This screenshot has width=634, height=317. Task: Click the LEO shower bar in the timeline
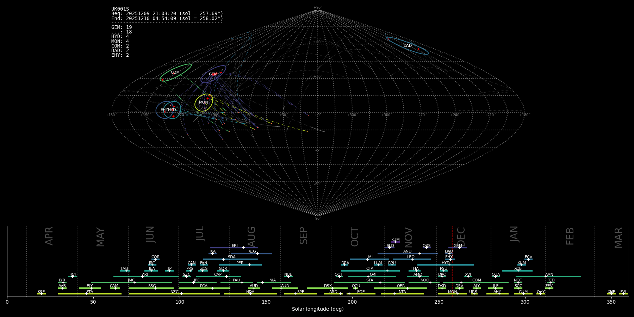[412, 259]
